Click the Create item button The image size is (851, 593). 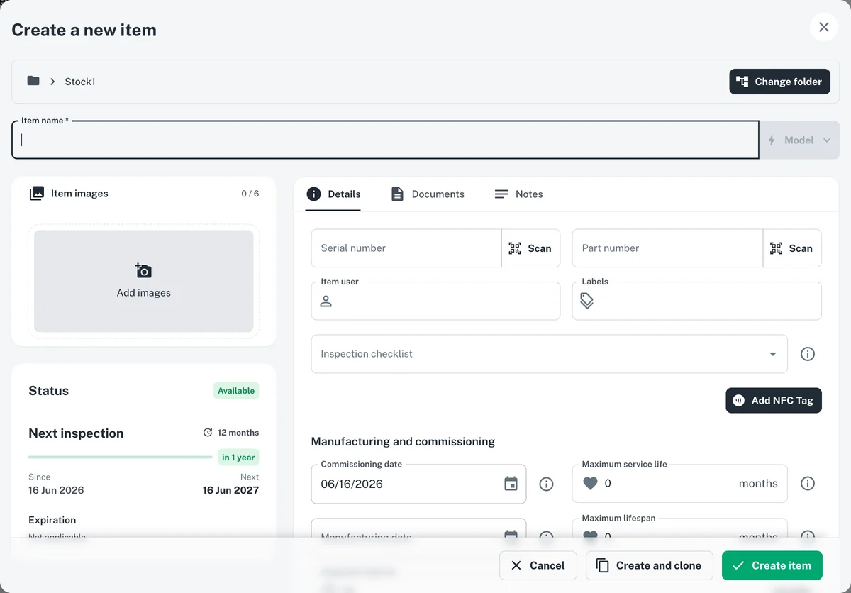(x=772, y=565)
